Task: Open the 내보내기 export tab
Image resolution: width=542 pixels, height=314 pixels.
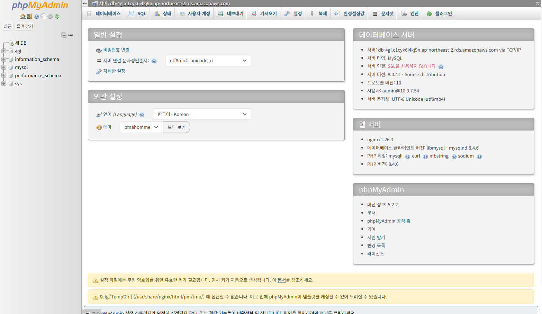Action: pyautogui.click(x=231, y=14)
